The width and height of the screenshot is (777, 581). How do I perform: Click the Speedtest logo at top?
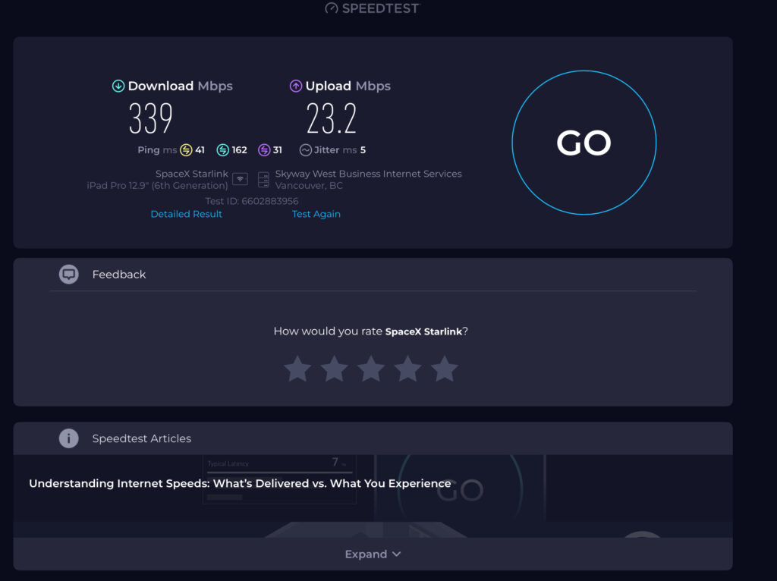point(372,8)
